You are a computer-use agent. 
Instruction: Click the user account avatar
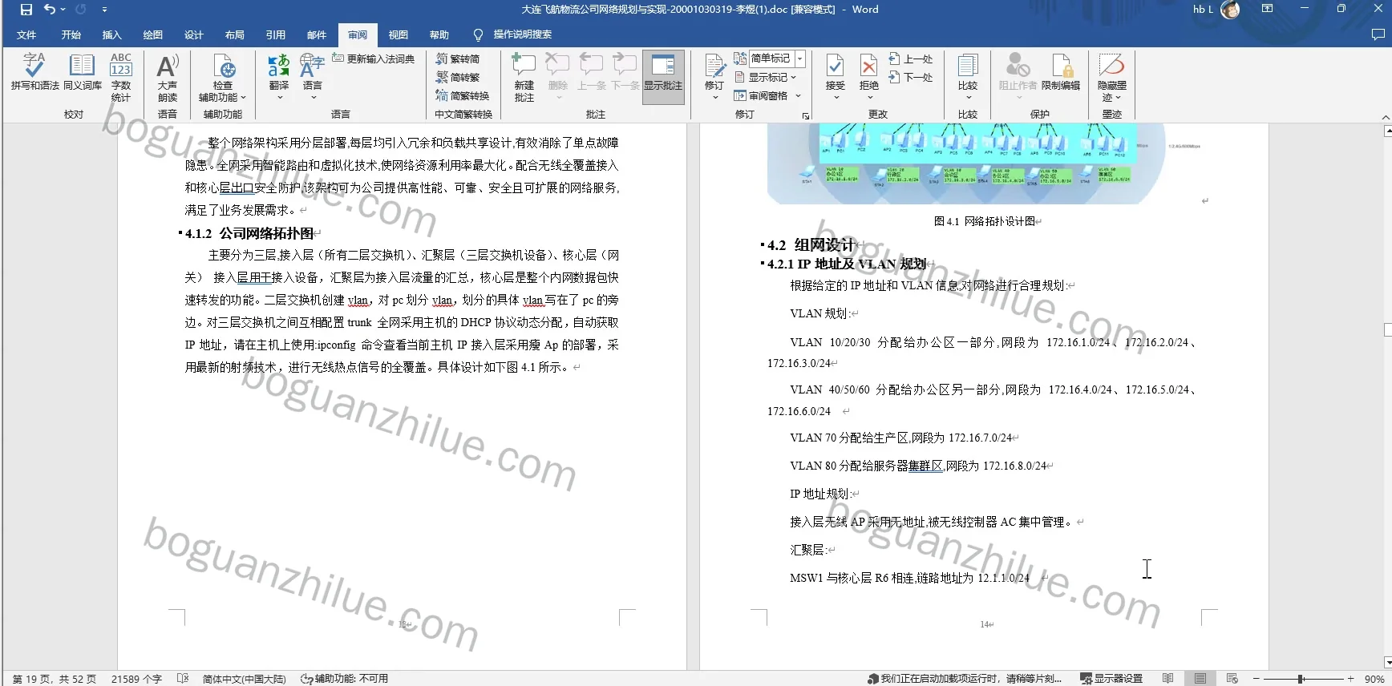pos(1230,10)
